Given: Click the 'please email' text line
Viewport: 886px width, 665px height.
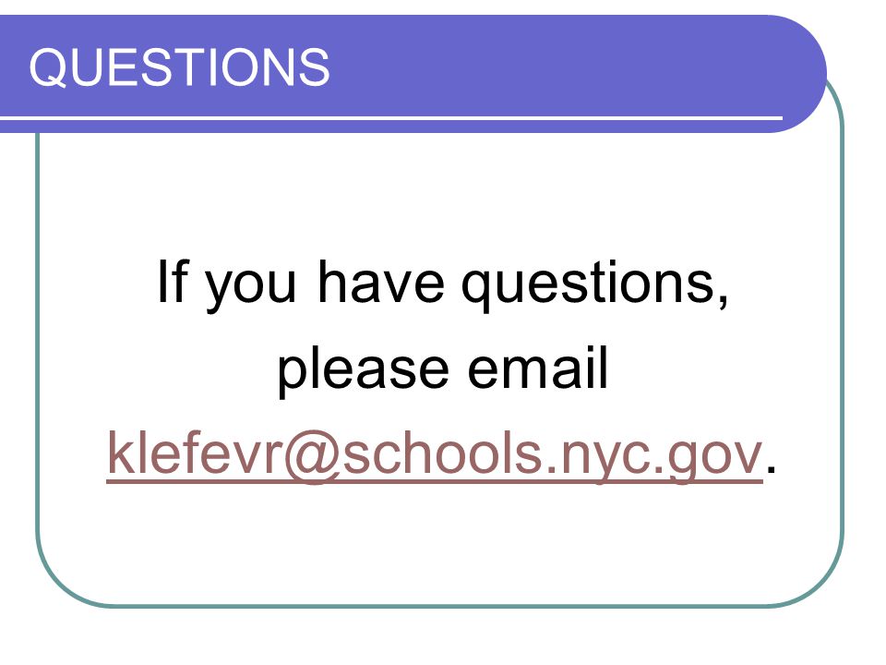Looking at the screenshot, I should coord(442,369).
